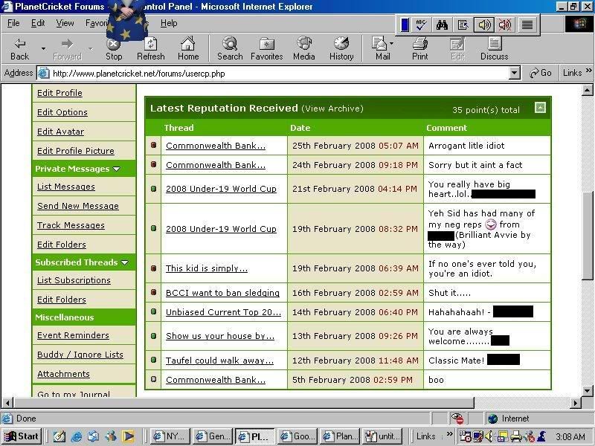
Task: Open the Start menu
Action: [x=22, y=436]
